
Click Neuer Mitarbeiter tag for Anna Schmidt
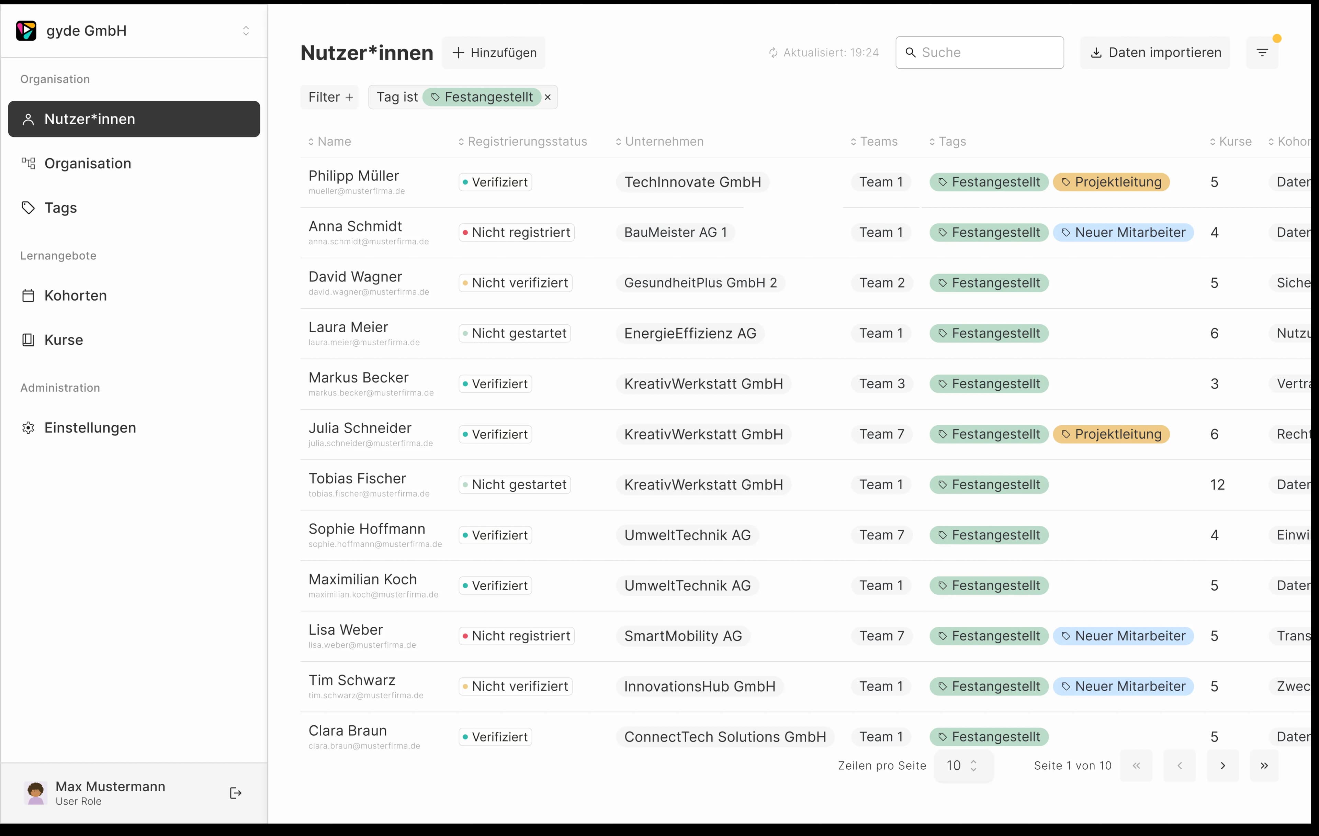(x=1124, y=233)
